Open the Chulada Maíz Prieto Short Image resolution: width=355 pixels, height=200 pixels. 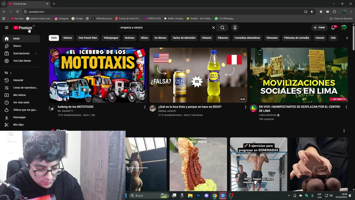[x=198, y=164]
